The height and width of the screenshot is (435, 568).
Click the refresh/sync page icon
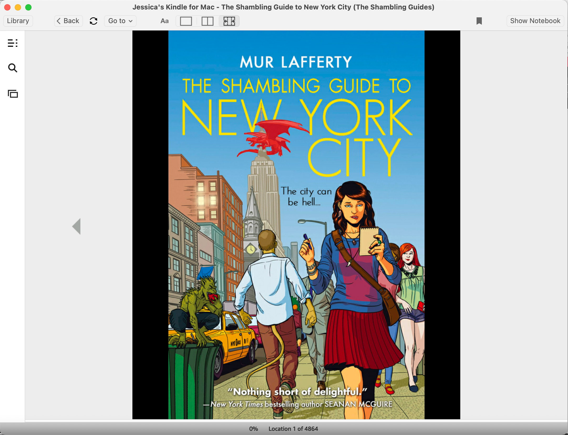[93, 20]
